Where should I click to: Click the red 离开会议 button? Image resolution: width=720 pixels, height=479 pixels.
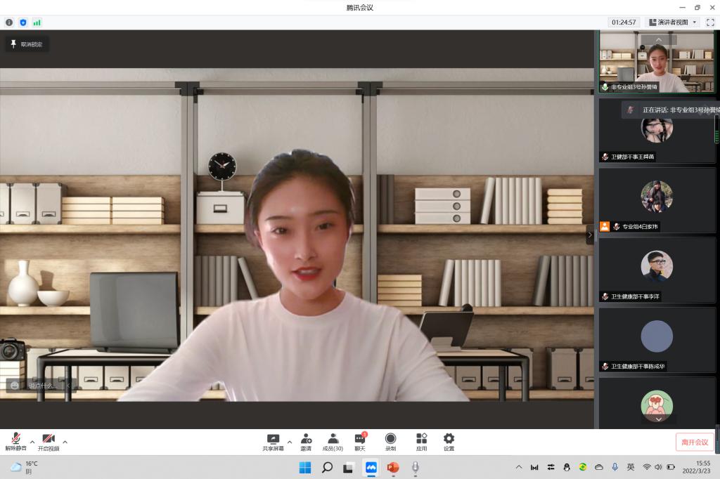pyautogui.click(x=695, y=442)
